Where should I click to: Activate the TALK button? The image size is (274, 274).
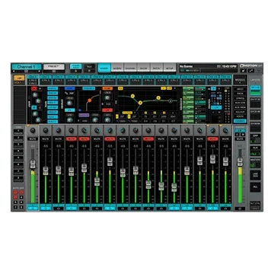coord(89,66)
